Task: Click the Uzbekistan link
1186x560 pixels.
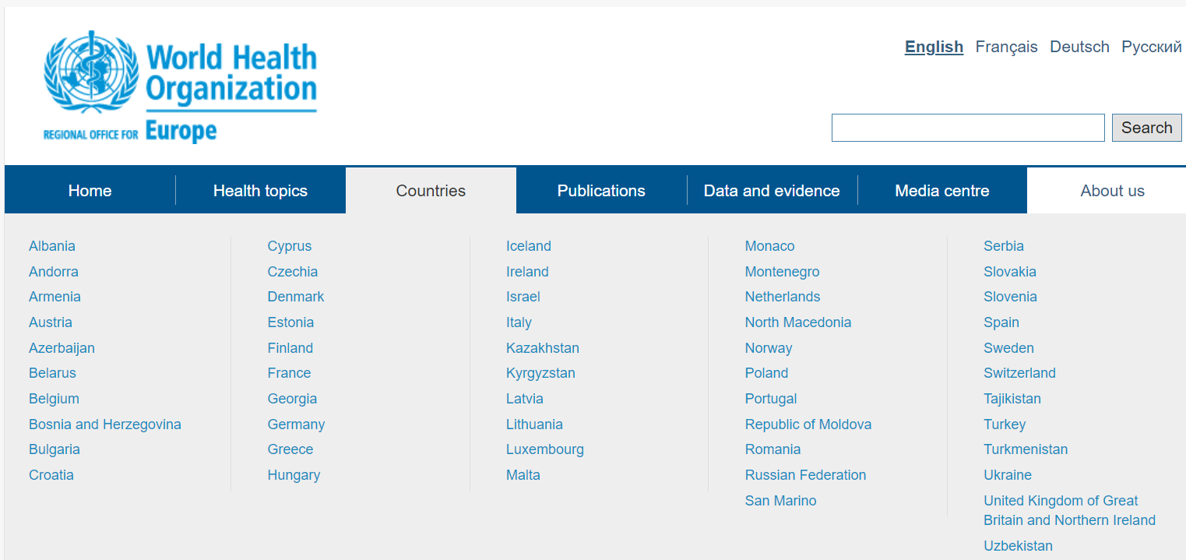Action: (1018, 546)
